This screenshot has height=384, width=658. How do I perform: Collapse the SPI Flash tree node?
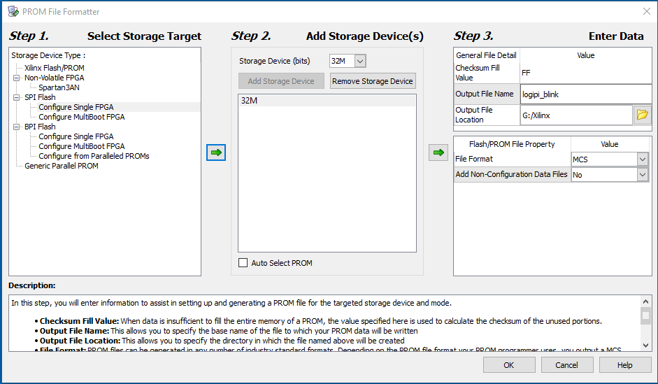[x=16, y=97]
